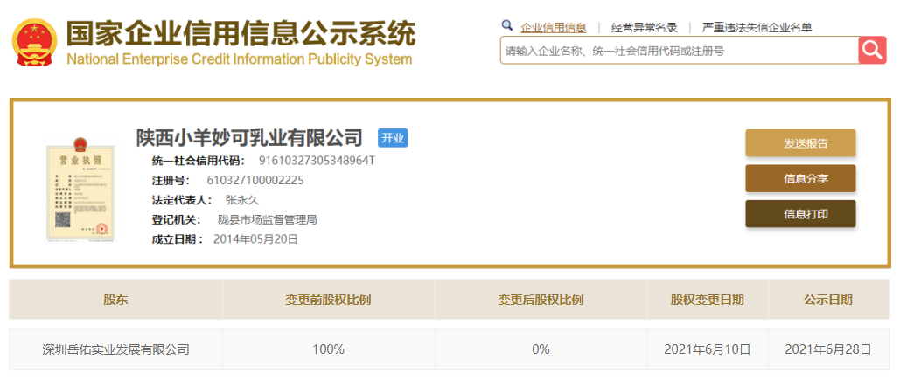Click the 开业 status badge
900x380 pixels.
pos(394,138)
